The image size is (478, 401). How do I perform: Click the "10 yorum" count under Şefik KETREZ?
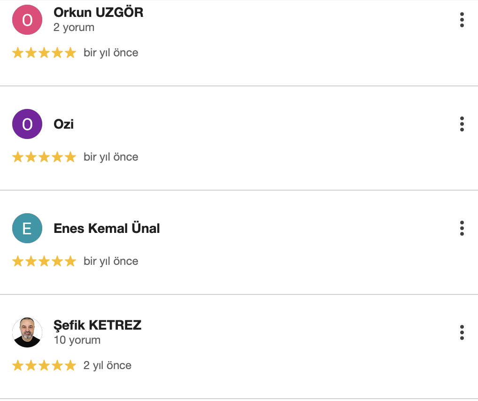77,340
